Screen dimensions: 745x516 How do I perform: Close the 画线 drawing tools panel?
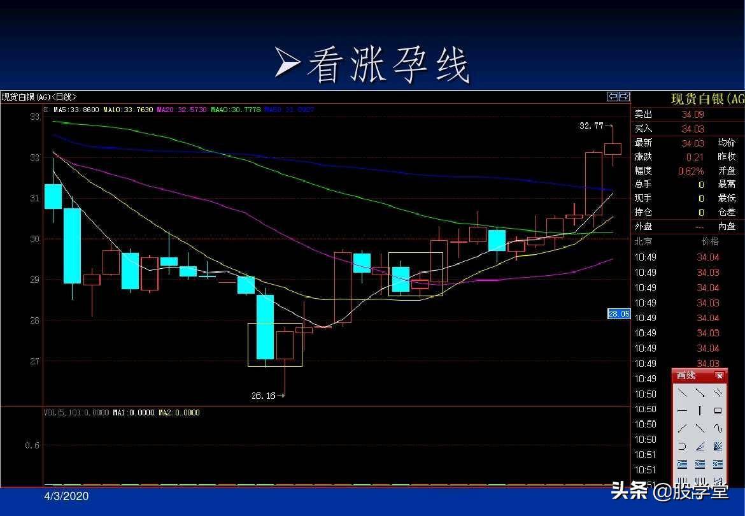pyautogui.click(x=720, y=376)
